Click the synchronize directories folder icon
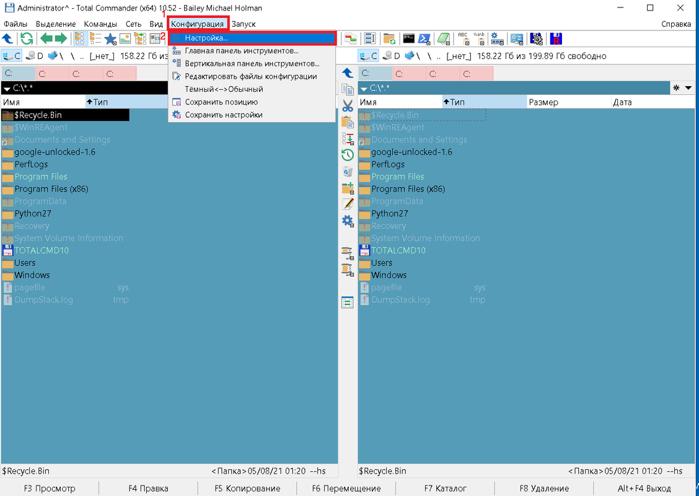The width and height of the screenshot is (699, 496). [389, 39]
